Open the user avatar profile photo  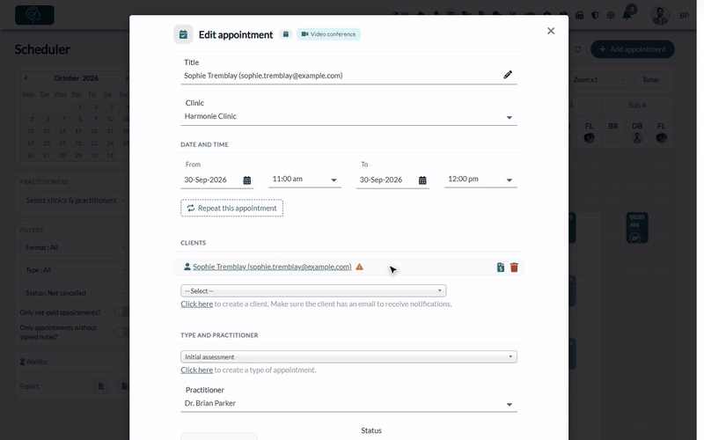tap(661, 16)
